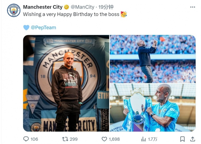Screen dimensions: 201x144
Task: Bookmark this tweet
Action: point(182,139)
